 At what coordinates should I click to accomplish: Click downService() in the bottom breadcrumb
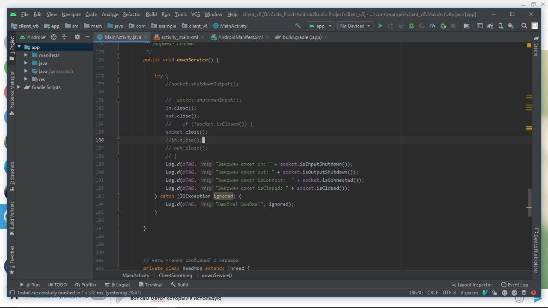217,275
